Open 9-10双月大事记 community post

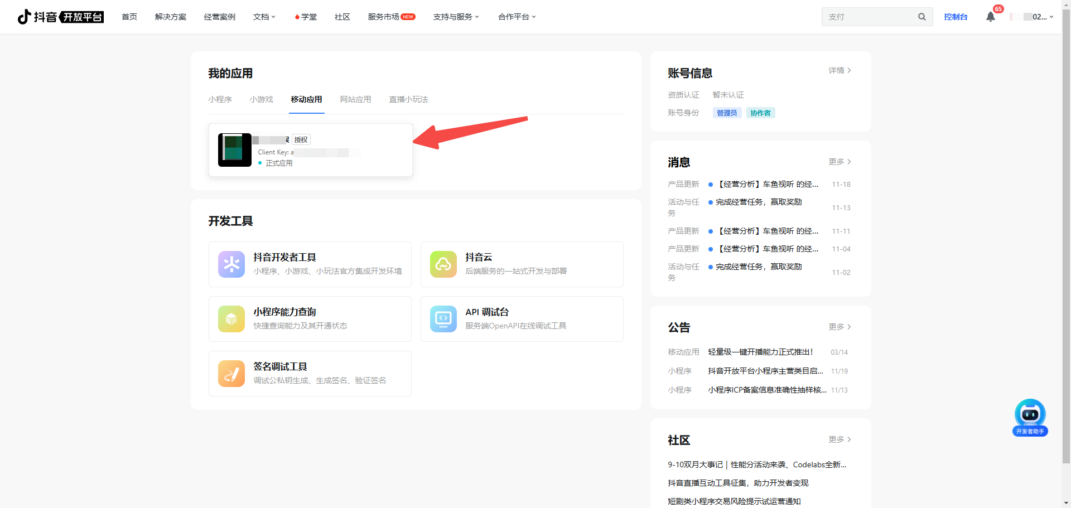point(757,465)
